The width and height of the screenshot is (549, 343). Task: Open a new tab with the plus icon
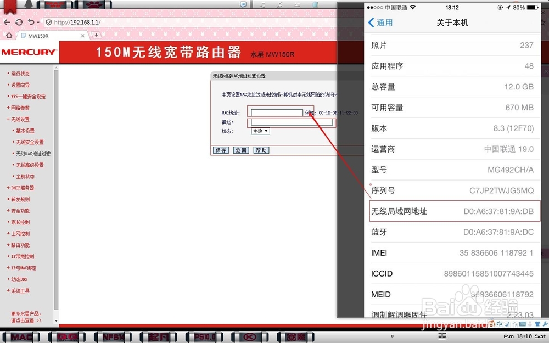tap(97, 34)
